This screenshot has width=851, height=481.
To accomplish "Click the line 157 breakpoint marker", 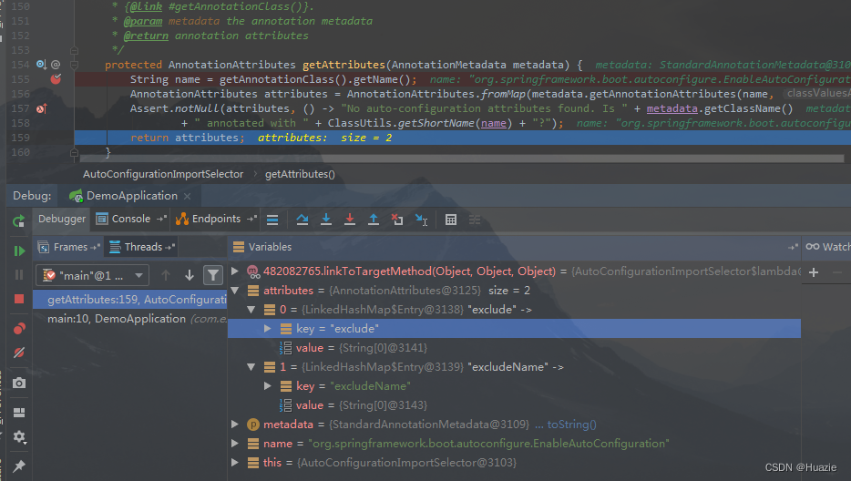I will (x=42, y=108).
